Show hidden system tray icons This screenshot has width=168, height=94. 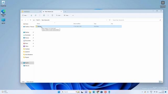coord(142,92)
